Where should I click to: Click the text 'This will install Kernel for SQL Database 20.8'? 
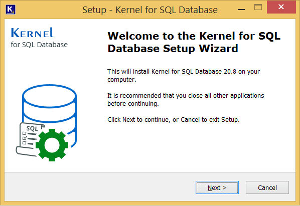point(172,72)
